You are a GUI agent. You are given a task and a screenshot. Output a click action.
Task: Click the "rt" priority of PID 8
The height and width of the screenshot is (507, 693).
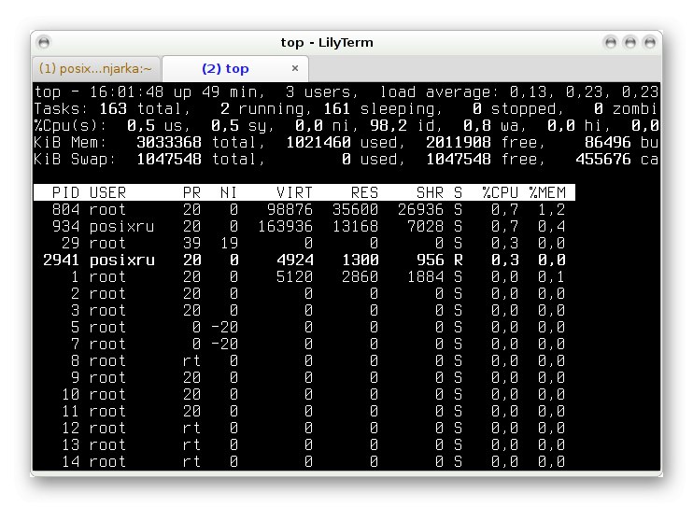coord(191,360)
